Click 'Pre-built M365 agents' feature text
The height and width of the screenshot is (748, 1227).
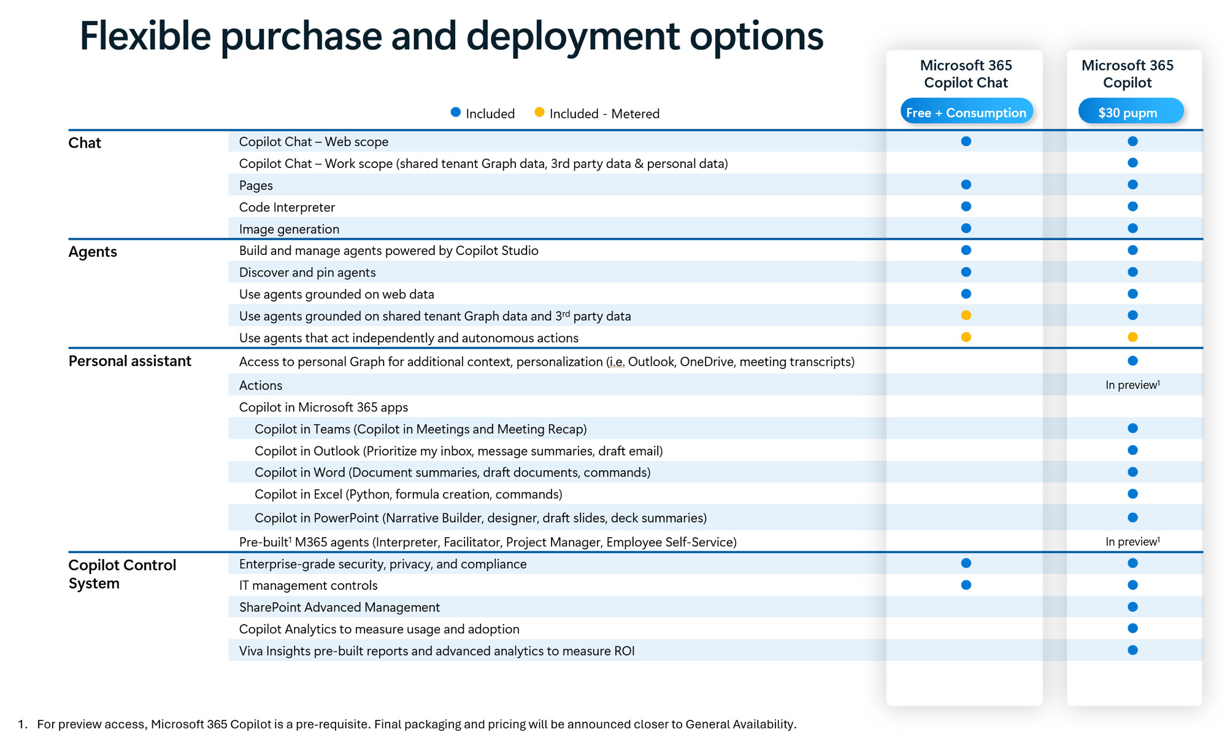(x=488, y=542)
